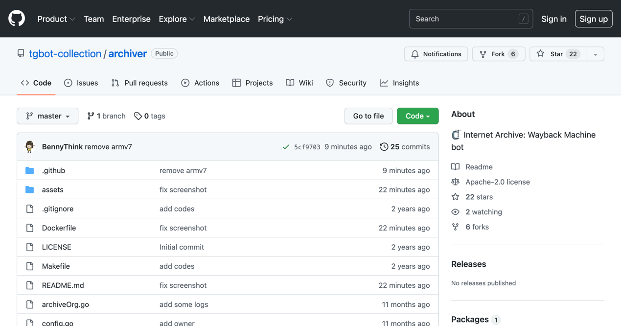Click the commit history clock icon
The height and width of the screenshot is (326, 621).
pyautogui.click(x=384, y=147)
